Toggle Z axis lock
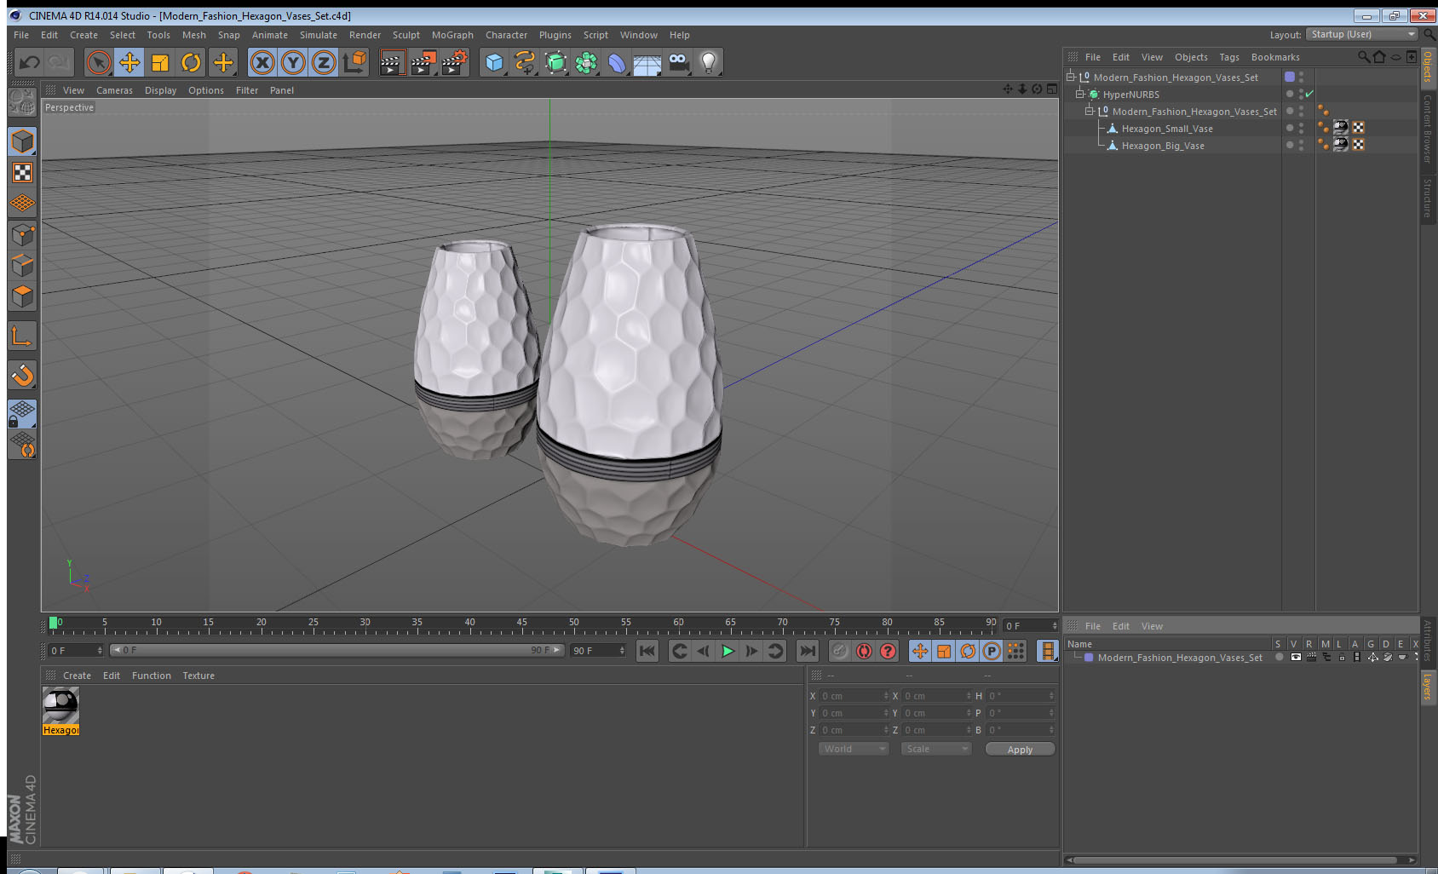The image size is (1438, 874). pos(324,62)
